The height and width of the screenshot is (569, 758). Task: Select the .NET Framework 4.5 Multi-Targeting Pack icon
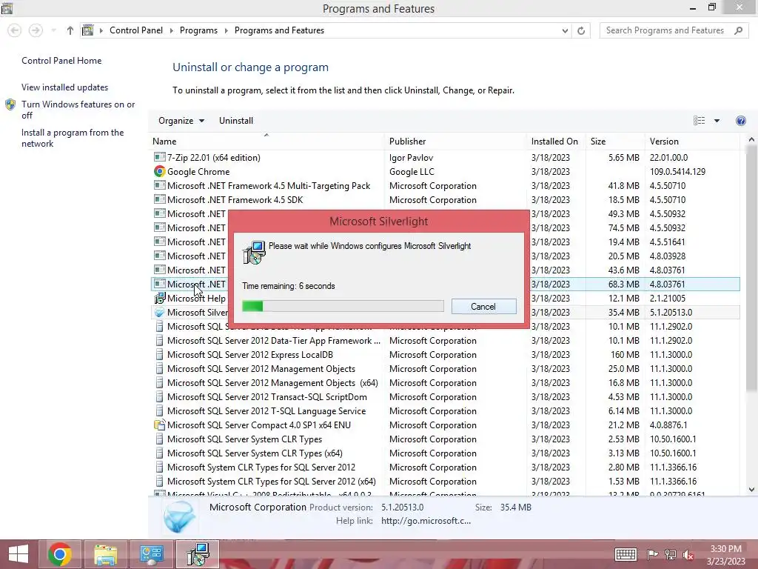tap(160, 185)
